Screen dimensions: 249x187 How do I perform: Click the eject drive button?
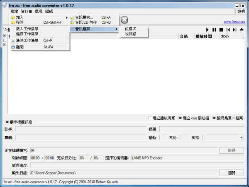coord(242,30)
